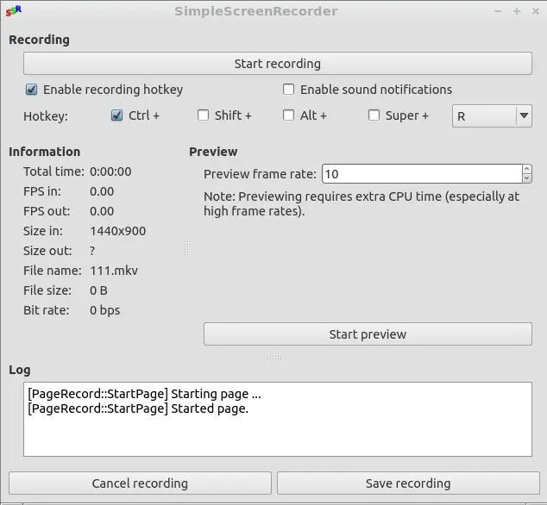Click the Preview frame rate input field
This screenshot has height=505, width=547.
click(422, 173)
